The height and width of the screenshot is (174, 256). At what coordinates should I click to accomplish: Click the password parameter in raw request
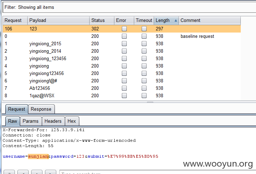(x=68, y=156)
